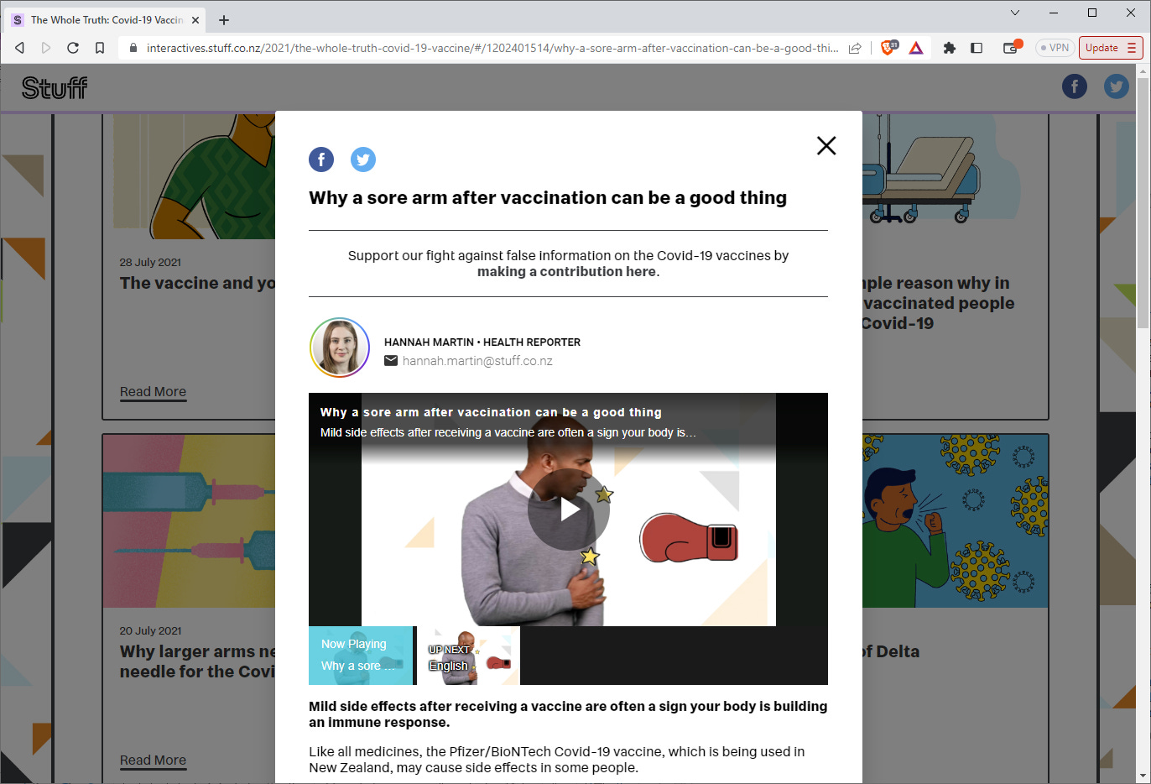Image resolution: width=1151 pixels, height=784 pixels.
Task: Open Read More under The vaccine and you
Action: (153, 392)
